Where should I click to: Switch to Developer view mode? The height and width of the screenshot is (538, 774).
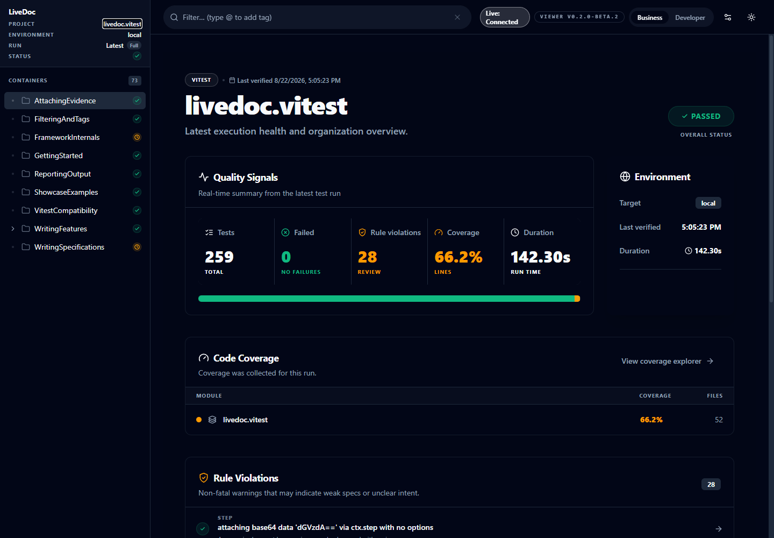[690, 18]
